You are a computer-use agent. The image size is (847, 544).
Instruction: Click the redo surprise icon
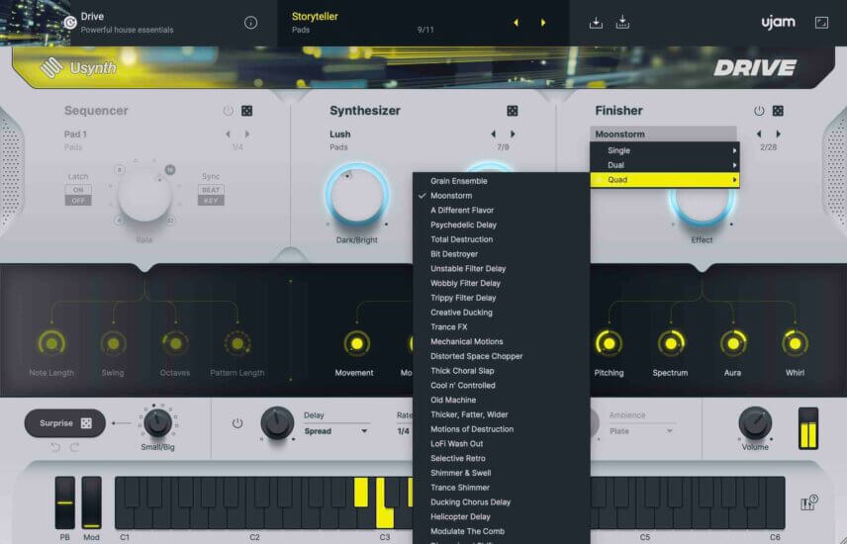[x=74, y=447]
